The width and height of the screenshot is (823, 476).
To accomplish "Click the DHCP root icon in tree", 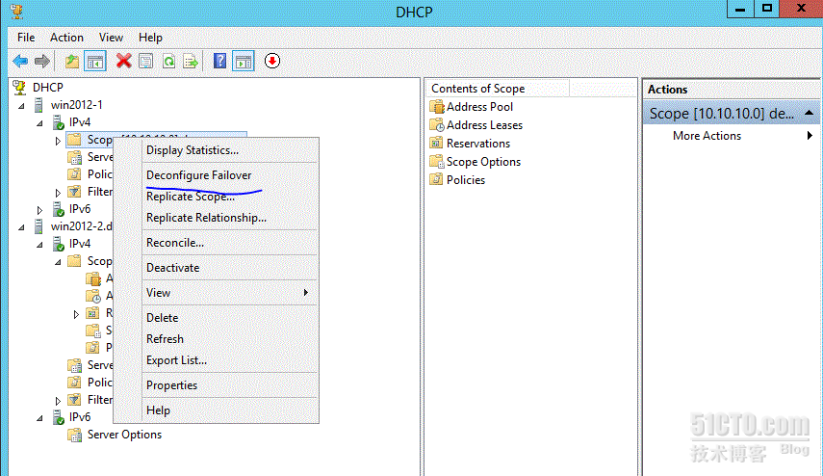I will tap(20, 88).
